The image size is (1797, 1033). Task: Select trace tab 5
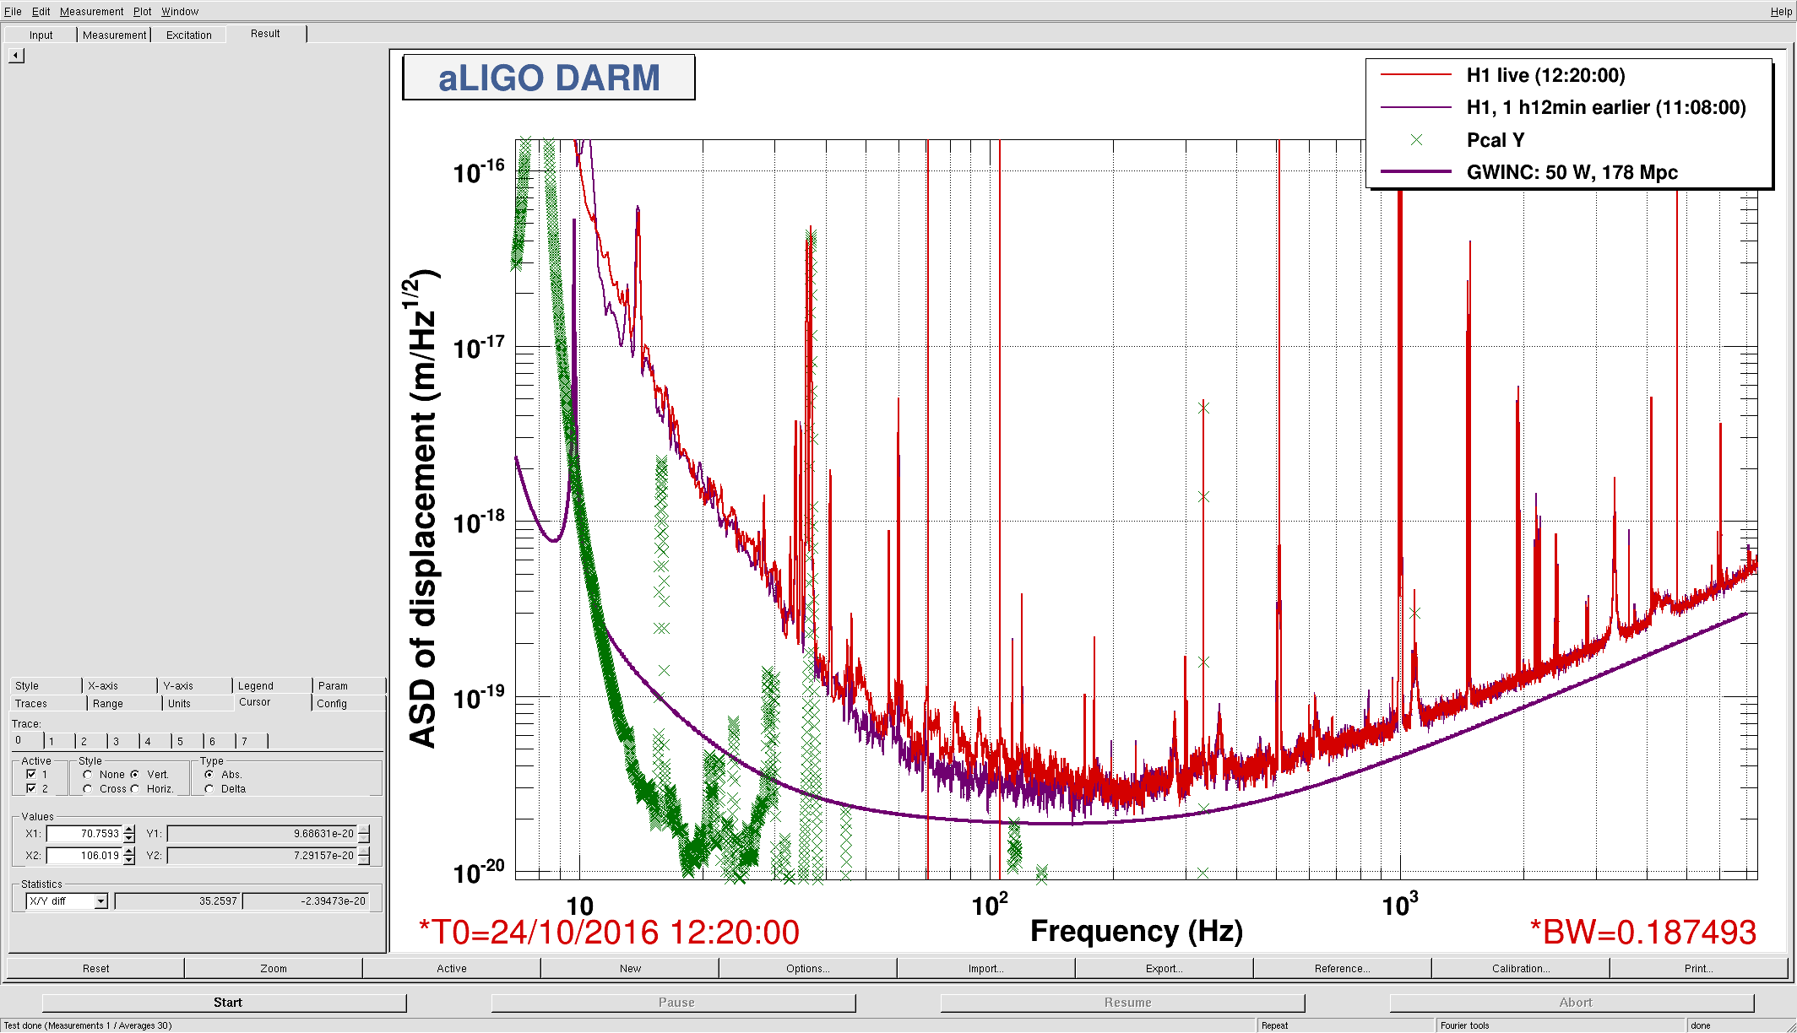(x=188, y=741)
